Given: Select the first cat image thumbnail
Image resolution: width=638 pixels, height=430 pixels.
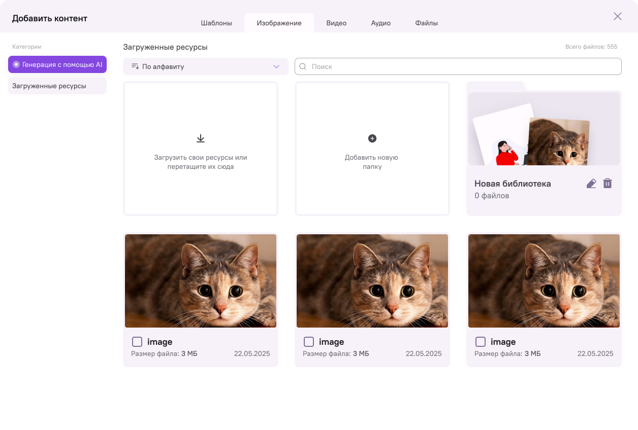Looking at the screenshot, I should tap(201, 280).
